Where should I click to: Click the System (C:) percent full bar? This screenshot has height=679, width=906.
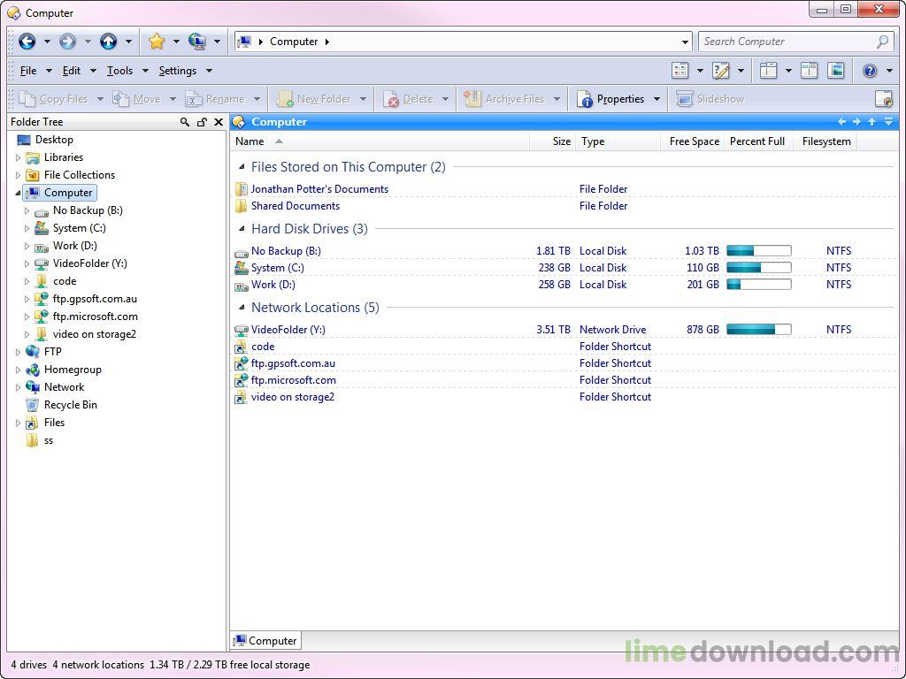(x=758, y=268)
